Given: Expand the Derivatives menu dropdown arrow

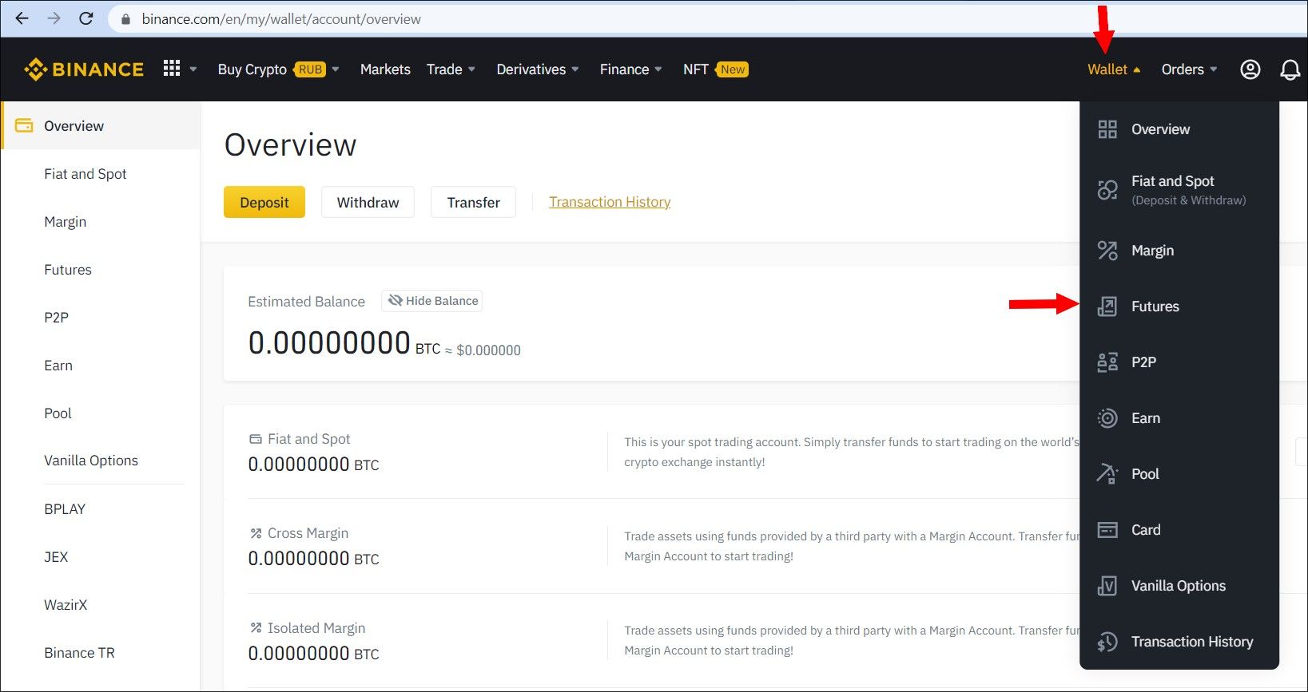Looking at the screenshot, I should (x=575, y=69).
